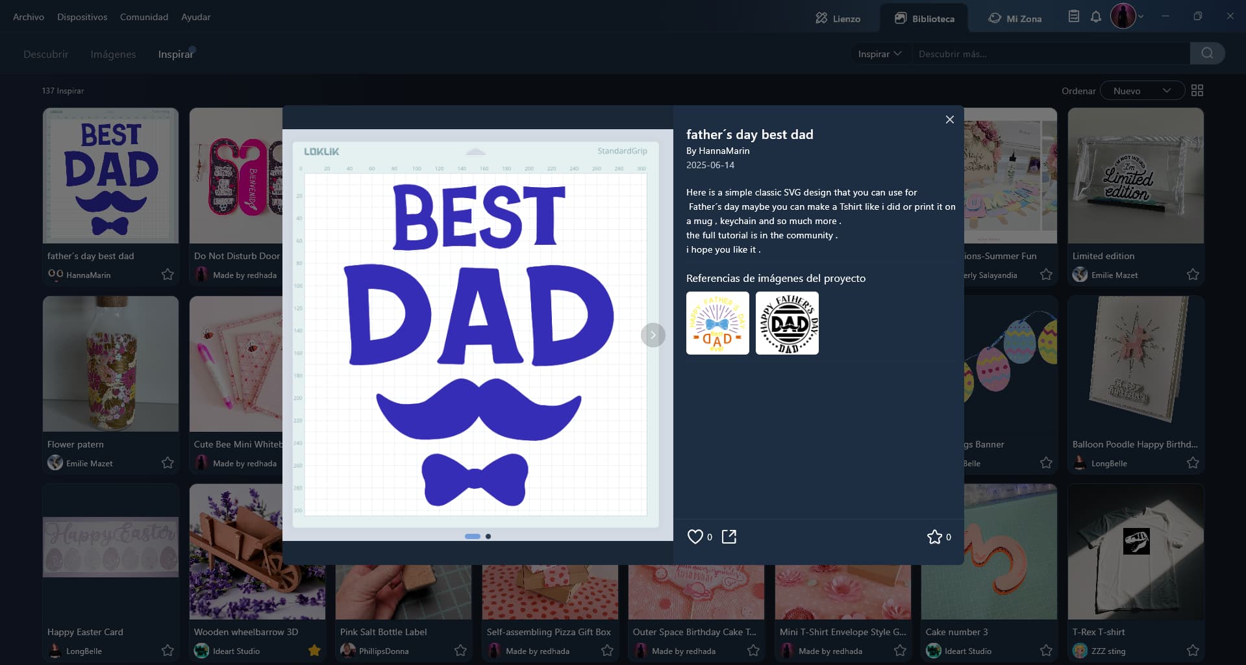Go to next image with the arrow button
The width and height of the screenshot is (1246, 665).
pos(653,335)
